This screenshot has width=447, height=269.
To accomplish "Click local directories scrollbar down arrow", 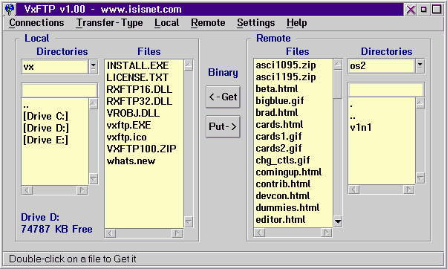I will pos(94,178).
